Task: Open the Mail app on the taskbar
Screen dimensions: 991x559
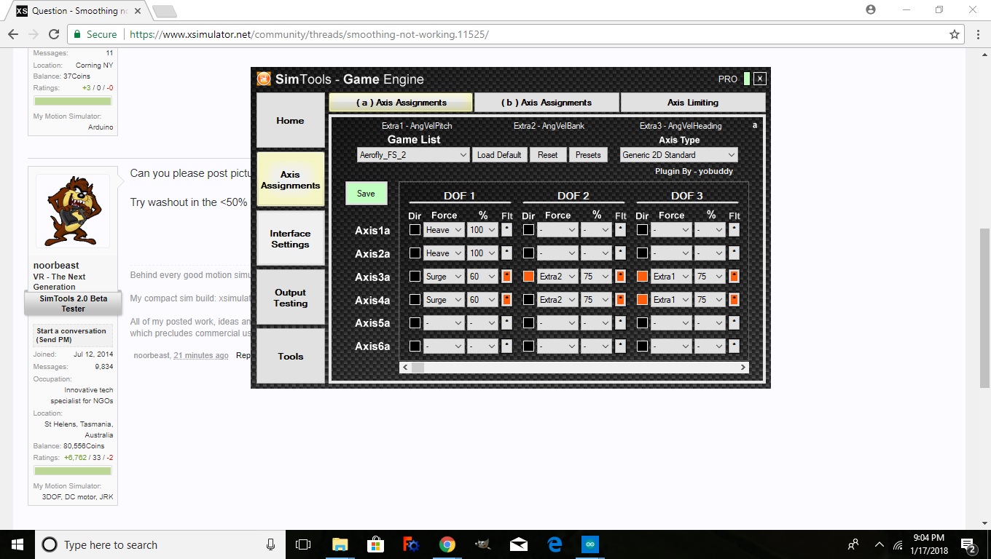Action: (518, 544)
